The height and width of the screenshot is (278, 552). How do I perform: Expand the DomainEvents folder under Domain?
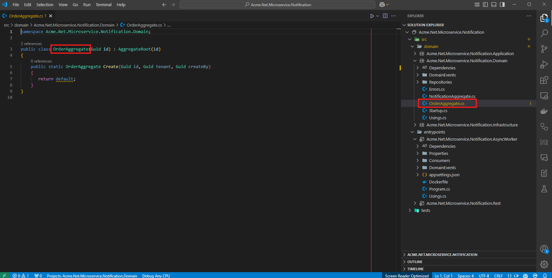point(417,75)
